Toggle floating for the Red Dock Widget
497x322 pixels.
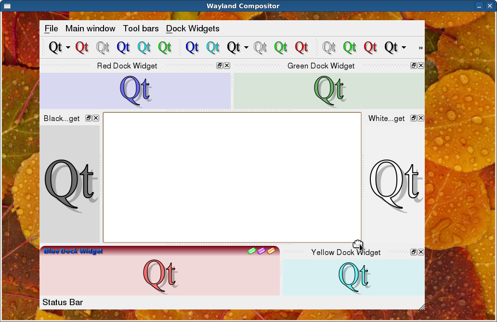(x=220, y=66)
